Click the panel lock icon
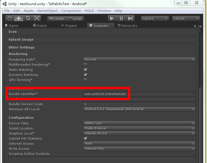This screenshot has width=207, height=163. (195, 26)
